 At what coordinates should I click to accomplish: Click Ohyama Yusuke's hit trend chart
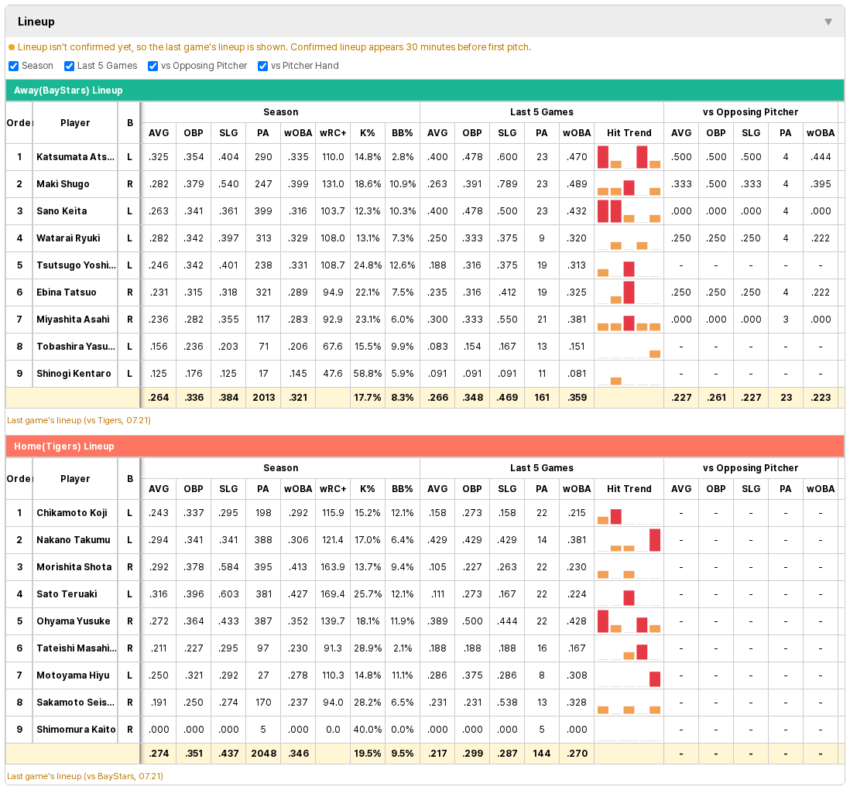(629, 621)
